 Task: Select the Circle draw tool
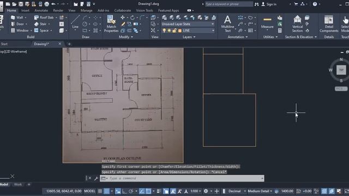(x=85, y=24)
